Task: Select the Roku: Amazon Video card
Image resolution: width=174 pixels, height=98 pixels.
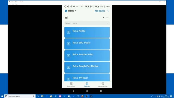Action: (x=87, y=56)
